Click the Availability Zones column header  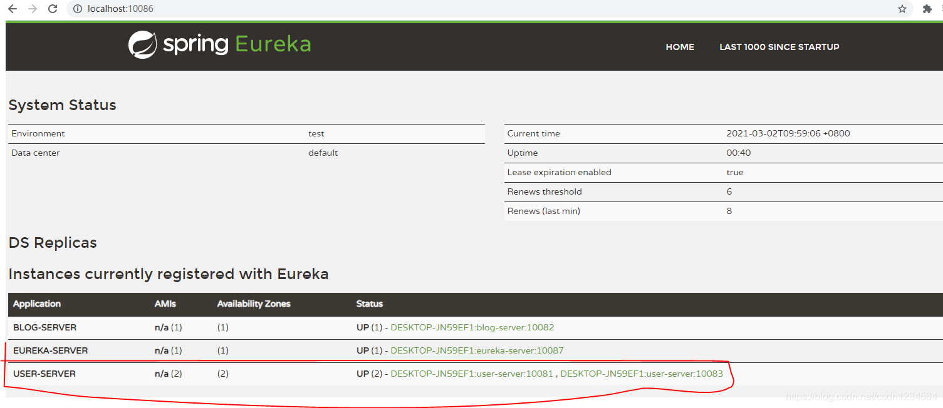pyautogui.click(x=254, y=303)
